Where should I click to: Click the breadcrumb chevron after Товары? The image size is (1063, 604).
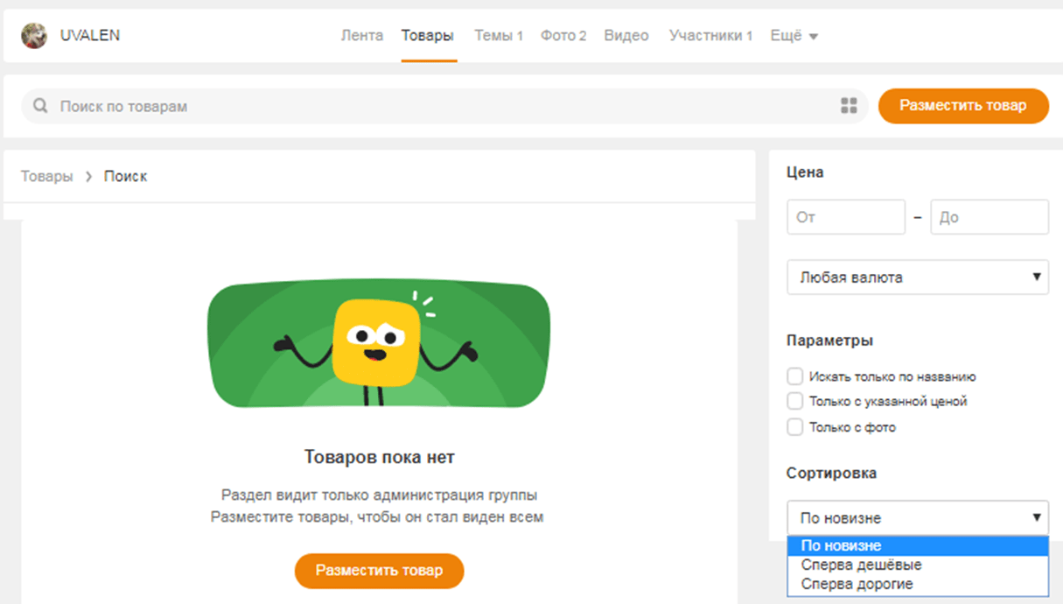pyautogui.click(x=88, y=177)
